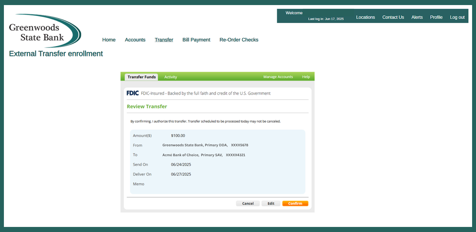Viewport: 476px width, 232px height.
Task: Open the Profile link
Action: (x=436, y=17)
